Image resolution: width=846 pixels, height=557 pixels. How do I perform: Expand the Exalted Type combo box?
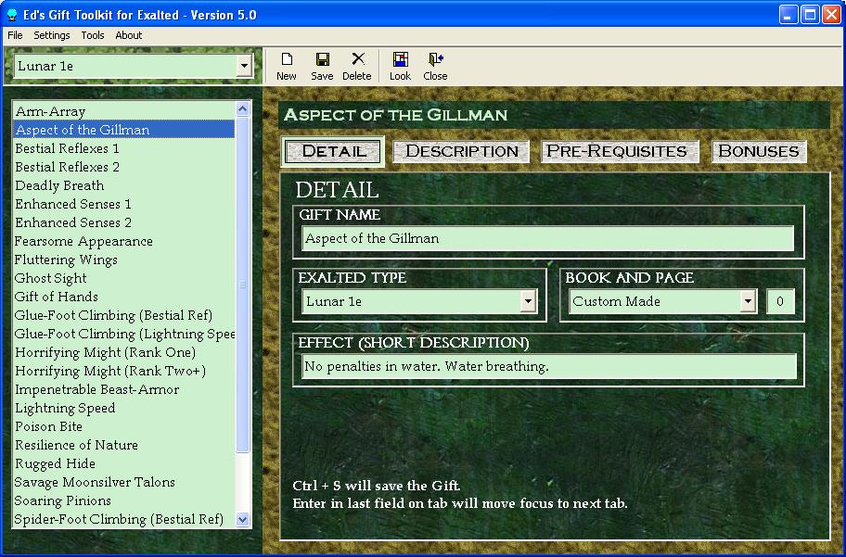tap(528, 301)
